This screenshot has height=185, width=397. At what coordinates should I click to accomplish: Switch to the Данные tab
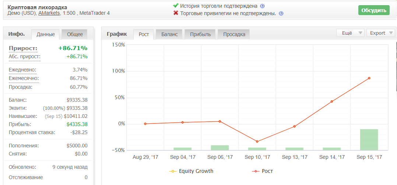click(46, 34)
